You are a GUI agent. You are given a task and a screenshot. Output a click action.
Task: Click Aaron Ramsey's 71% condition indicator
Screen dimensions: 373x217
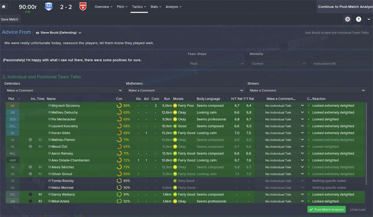[124, 154]
